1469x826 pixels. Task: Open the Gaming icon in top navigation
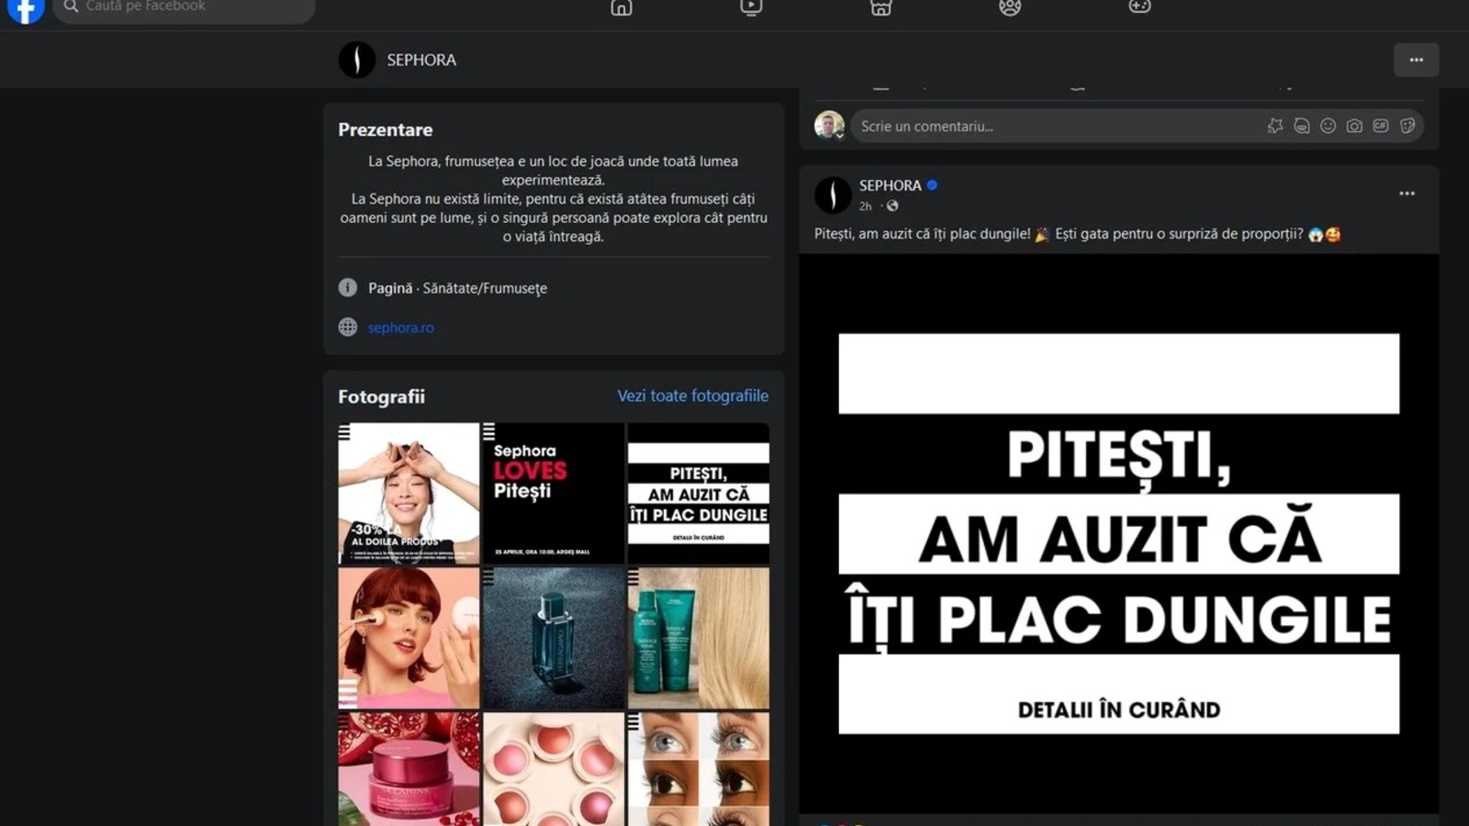click(1139, 7)
